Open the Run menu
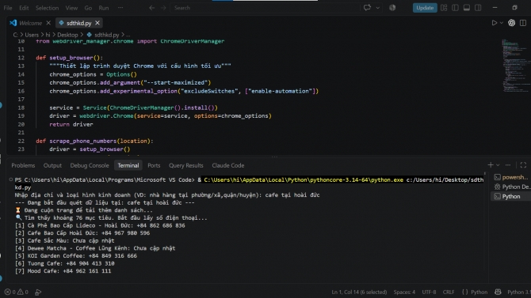The height and width of the screenshot is (298, 531). 104,8
